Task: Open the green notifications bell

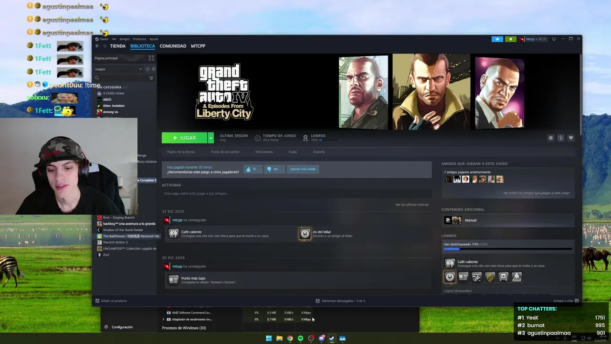Action: 510,39
